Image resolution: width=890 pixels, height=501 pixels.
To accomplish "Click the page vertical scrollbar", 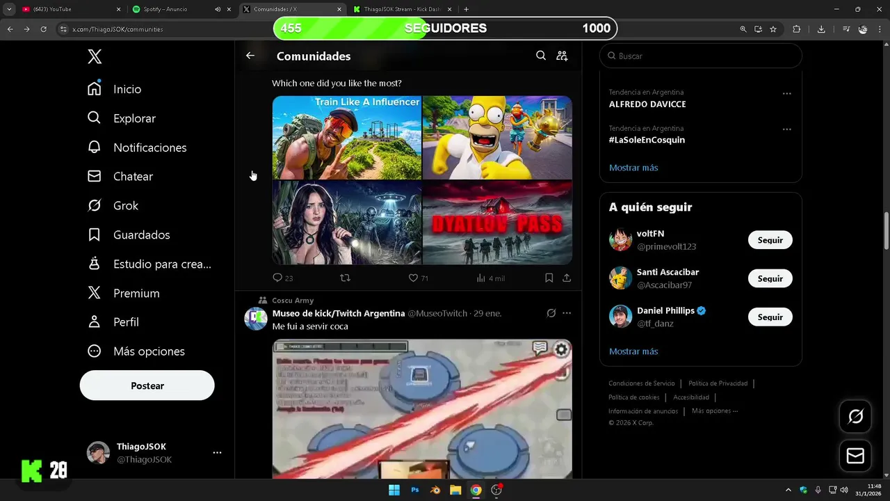I will (886, 230).
